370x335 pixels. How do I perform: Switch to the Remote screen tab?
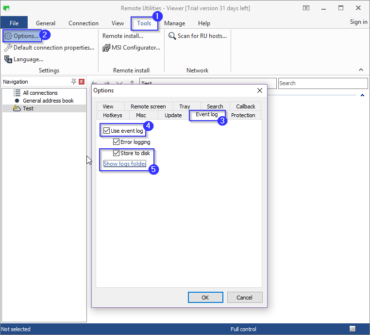[x=148, y=106]
